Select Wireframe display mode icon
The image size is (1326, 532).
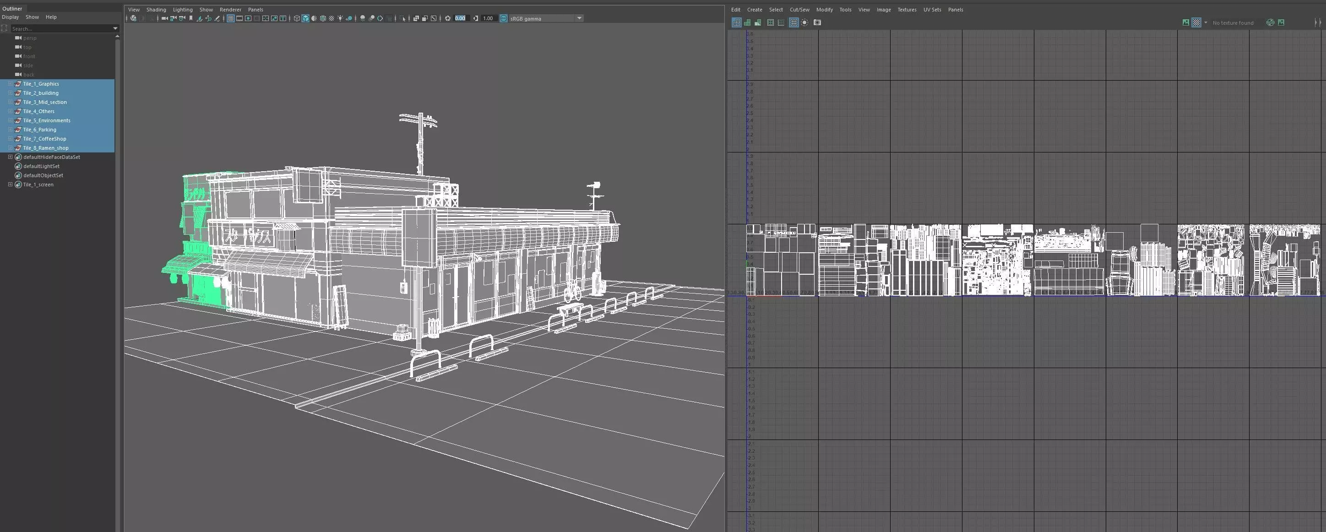297,18
